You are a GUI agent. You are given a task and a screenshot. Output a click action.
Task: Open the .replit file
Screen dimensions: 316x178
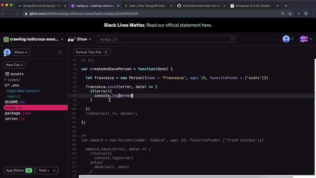click(12, 96)
